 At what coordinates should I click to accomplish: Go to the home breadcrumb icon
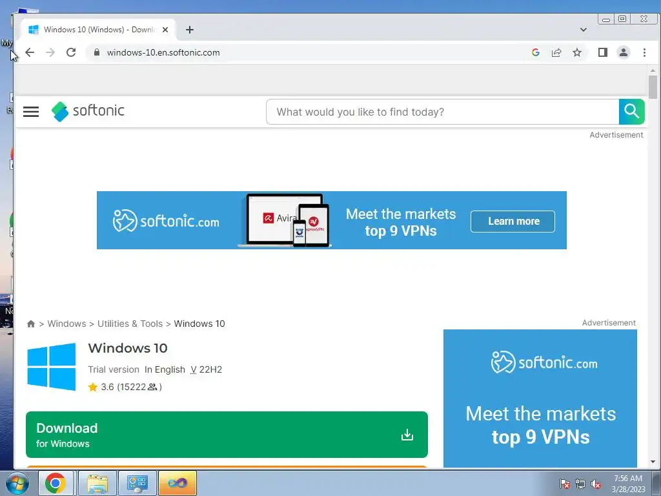tap(31, 324)
